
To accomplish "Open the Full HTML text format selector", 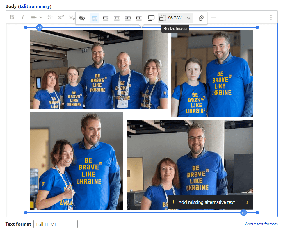I will click(x=55, y=224).
